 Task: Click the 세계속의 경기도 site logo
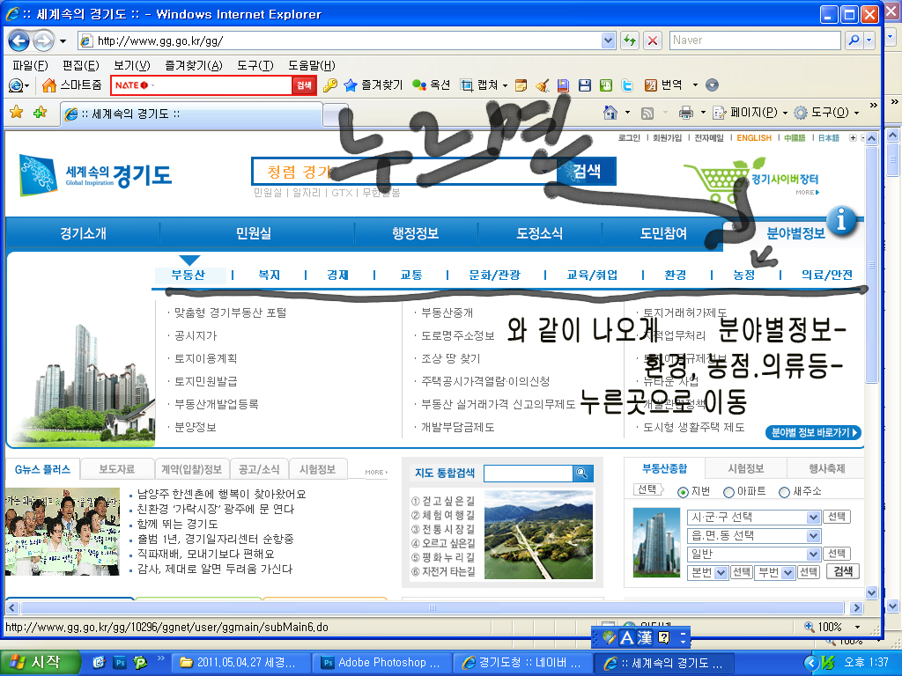[95, 174]
